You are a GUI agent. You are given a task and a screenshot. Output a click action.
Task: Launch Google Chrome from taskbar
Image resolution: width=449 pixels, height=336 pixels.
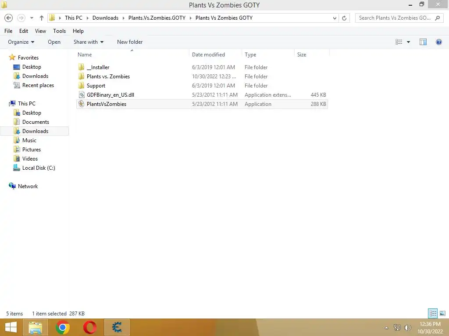[63, 327]
